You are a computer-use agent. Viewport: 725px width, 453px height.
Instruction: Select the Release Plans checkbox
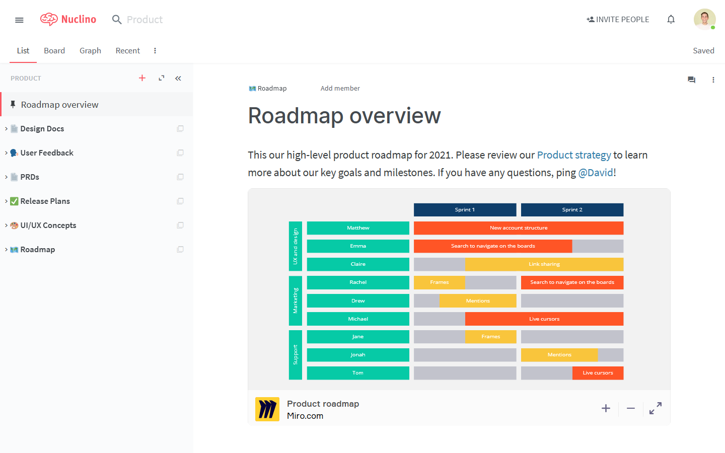pos(180,201)
